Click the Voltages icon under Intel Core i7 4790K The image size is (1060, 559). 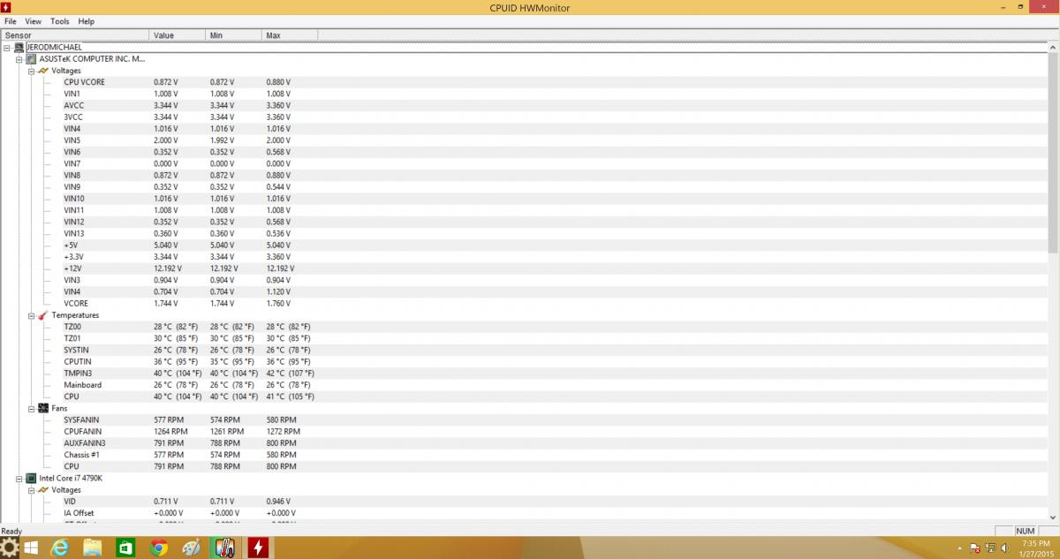click(x=43, y=490)
